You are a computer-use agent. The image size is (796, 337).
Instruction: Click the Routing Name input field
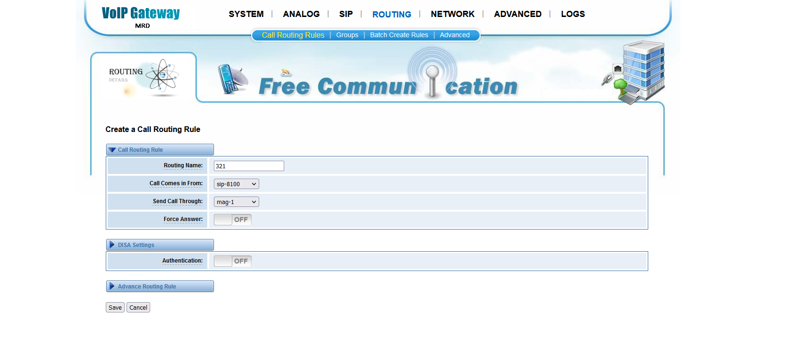point(249,166)
